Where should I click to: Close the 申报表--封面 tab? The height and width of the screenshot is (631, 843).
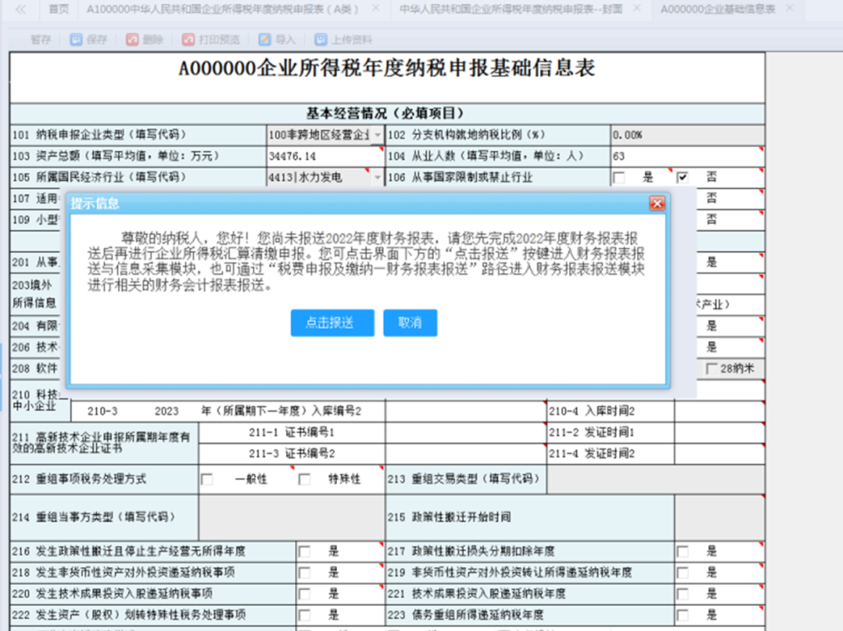coord(637,9)
